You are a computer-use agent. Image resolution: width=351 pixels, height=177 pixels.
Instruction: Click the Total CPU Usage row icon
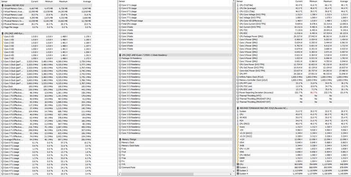tap(120, 24)
